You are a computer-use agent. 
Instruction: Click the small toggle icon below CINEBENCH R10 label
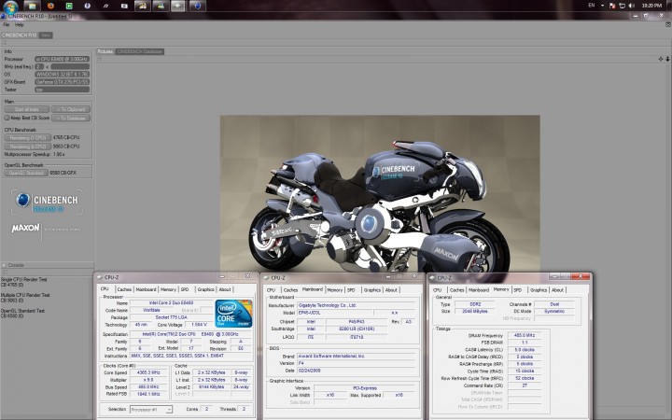coord(4,43)
